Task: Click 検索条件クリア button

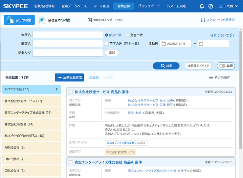Action: [x=198, y=66]
